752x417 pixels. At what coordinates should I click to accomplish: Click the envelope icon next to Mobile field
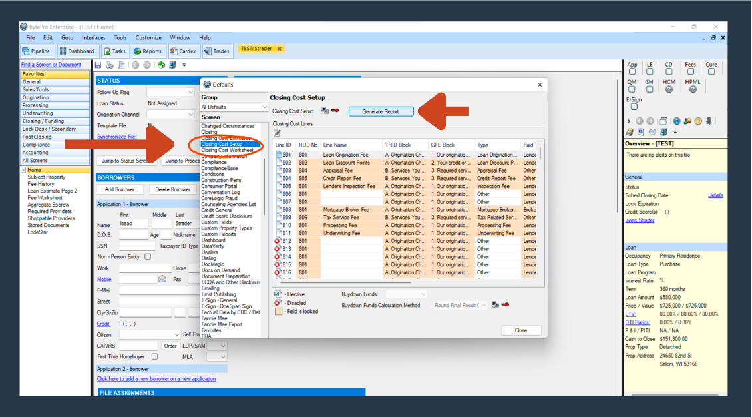point(162,279)
